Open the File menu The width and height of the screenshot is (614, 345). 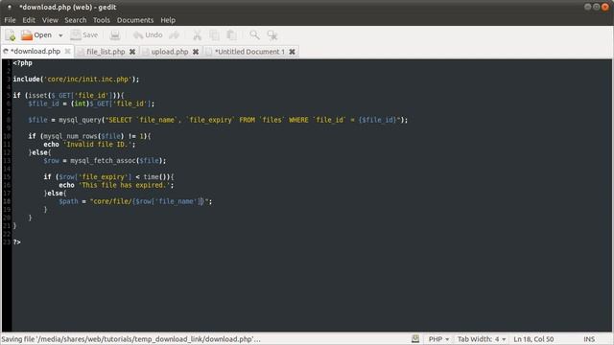click(x=10, y=20)
